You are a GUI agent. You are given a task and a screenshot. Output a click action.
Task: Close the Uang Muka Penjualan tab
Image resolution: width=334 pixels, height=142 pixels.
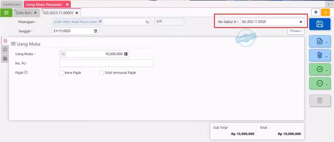[67, 4]
